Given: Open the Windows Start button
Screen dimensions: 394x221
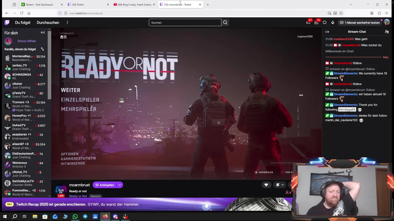Looking at the screenshot, I should tap(5, 217).
